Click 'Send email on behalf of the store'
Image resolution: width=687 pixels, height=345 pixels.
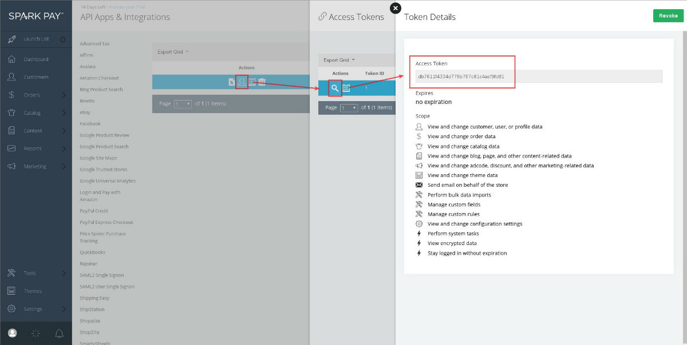[x=468, y=185]
